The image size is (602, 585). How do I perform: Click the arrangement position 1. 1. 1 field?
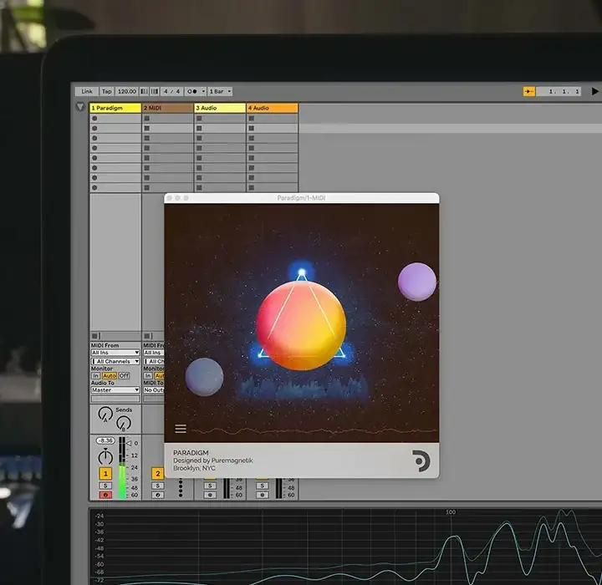pyautogui.click(x=559, y=91)
